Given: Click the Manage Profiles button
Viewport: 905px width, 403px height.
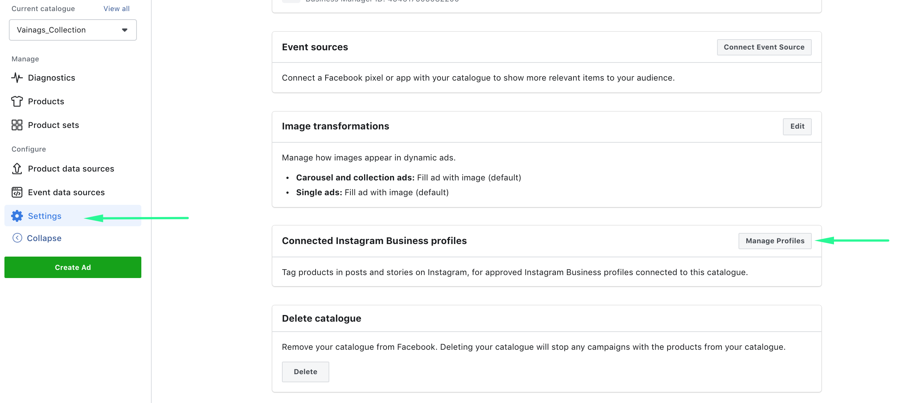Looking at the screenshot, I should coord(775,241).
